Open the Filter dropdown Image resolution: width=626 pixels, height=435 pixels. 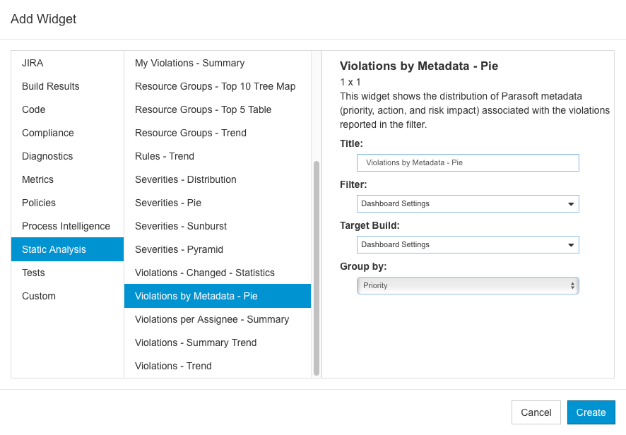click(468, 203)
